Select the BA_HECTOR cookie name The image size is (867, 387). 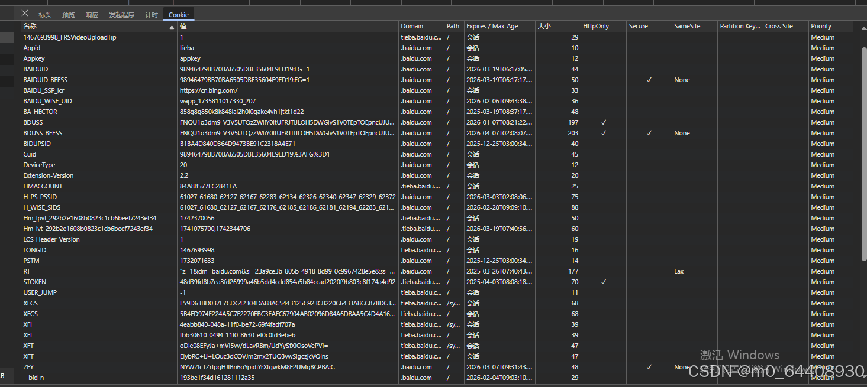(40, 112)
